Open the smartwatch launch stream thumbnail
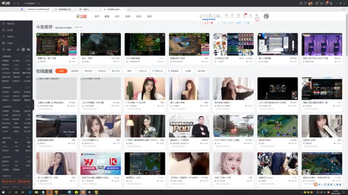Viewport: 348px width, 195px height. coord(278,88)
